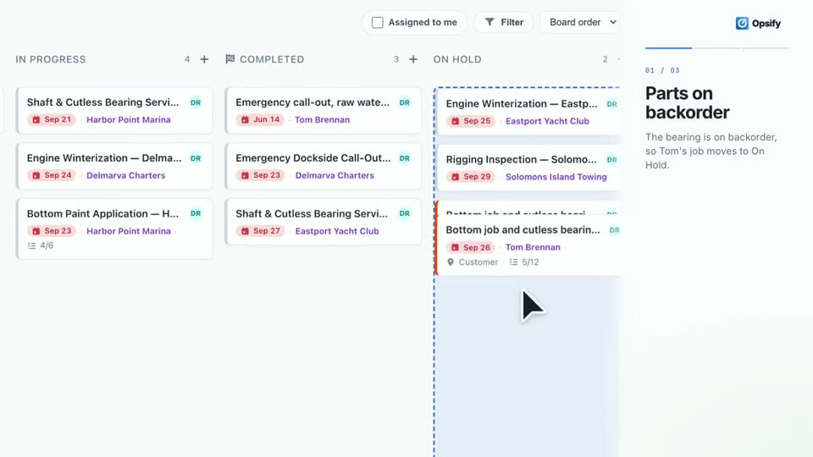
Task: Open the Engine Winterization — Delma... card
Action: coord(114,167)
